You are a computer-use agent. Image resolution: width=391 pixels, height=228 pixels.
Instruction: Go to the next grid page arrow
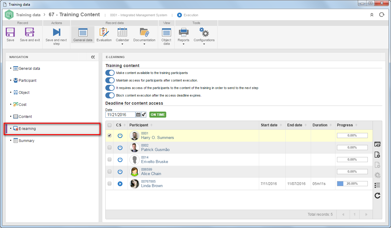[366, 214]
